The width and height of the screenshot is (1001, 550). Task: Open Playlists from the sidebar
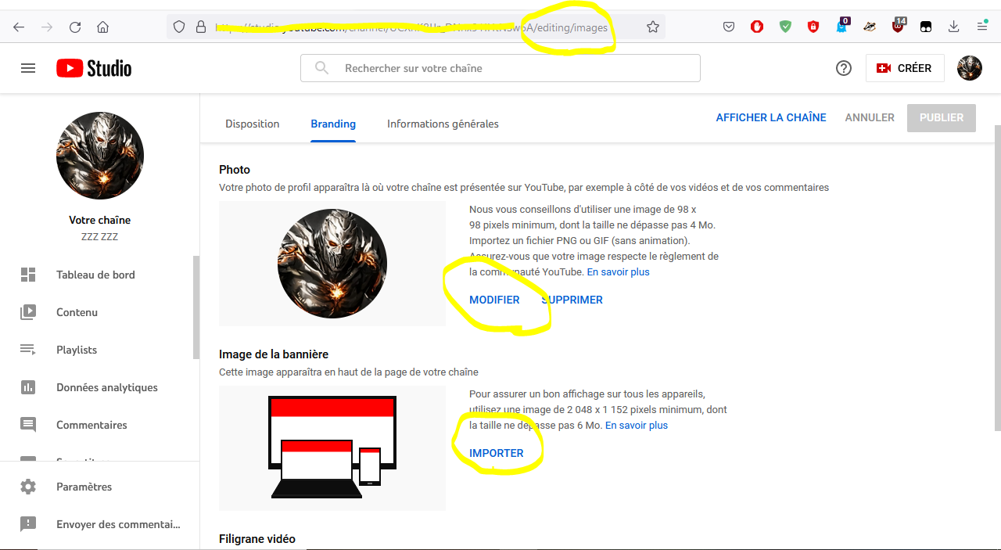(77, 350)
